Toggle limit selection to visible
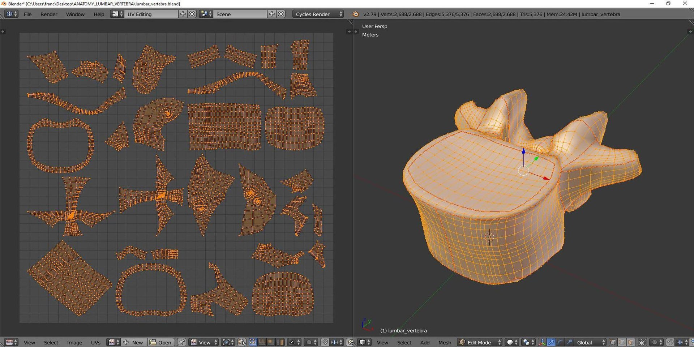Image resolution: width=694 pixels, height=347 pixels. point(642,342)
